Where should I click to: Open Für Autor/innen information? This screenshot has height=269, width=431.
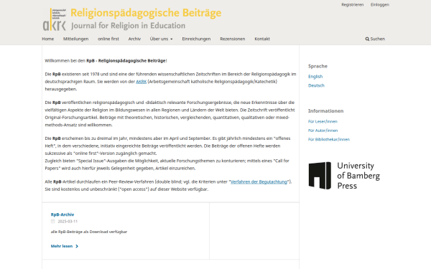(x=323, y=131)
